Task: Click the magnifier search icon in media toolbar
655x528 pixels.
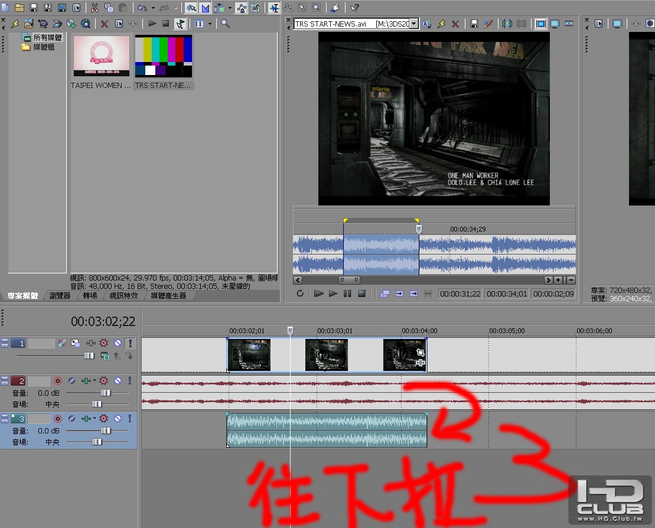Action: tap(225, 24)
